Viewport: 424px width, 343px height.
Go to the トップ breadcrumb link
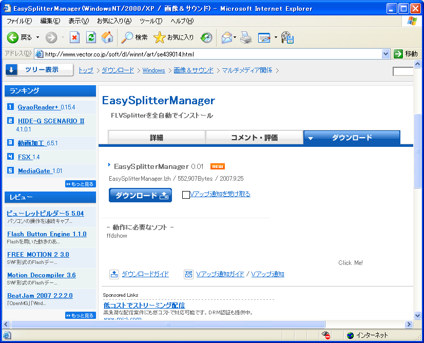(86, 70)
